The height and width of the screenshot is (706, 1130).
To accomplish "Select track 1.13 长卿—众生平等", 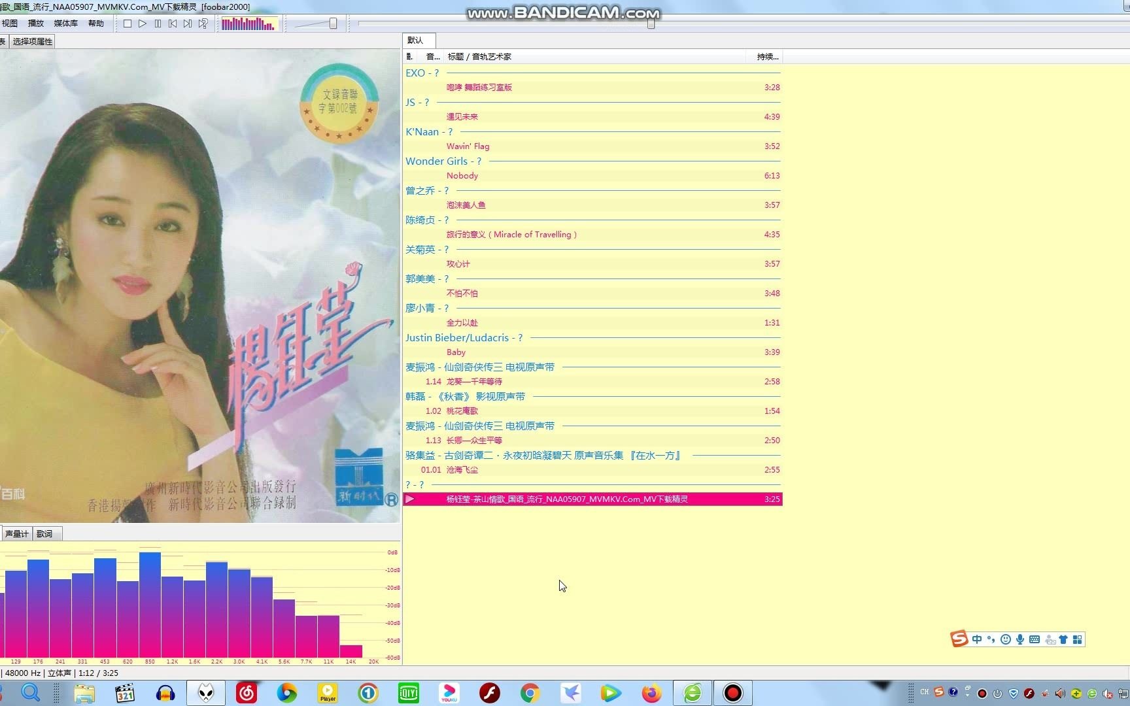I will (x=592, y=440).
